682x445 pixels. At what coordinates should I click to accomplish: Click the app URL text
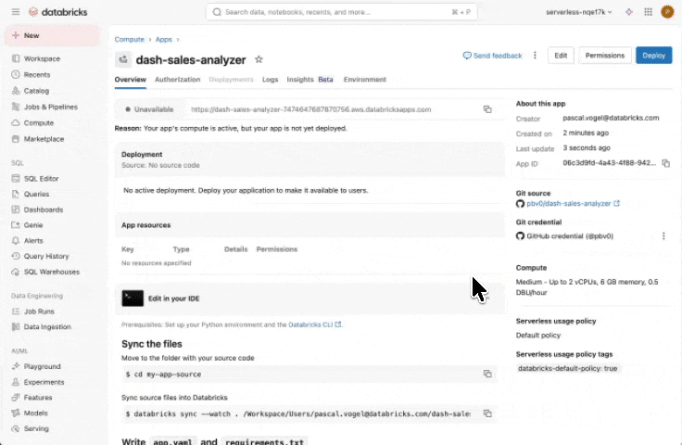click(x=311, y=109)
